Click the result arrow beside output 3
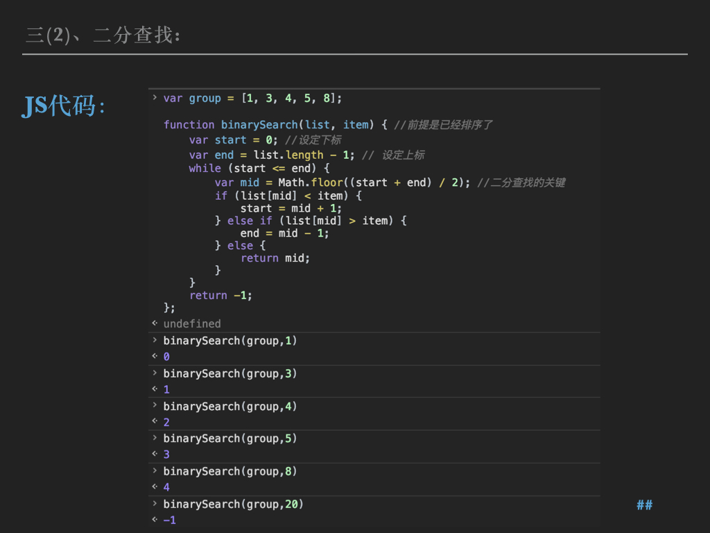This screenshot has height=533, width=710. coord(155,455)
